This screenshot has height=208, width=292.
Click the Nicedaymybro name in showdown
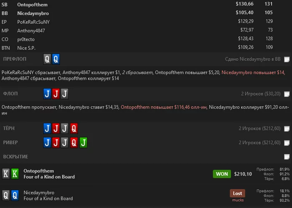39,193
